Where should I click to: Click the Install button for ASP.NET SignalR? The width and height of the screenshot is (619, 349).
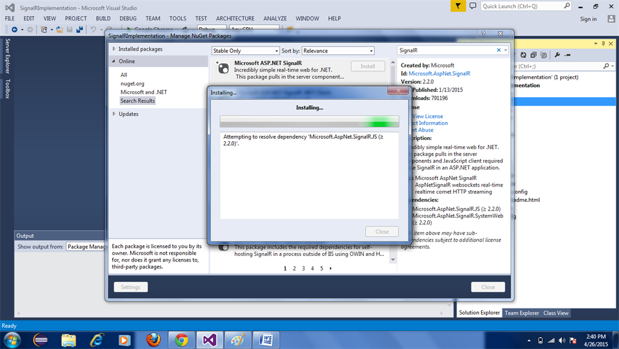click(x=368, y=66)
